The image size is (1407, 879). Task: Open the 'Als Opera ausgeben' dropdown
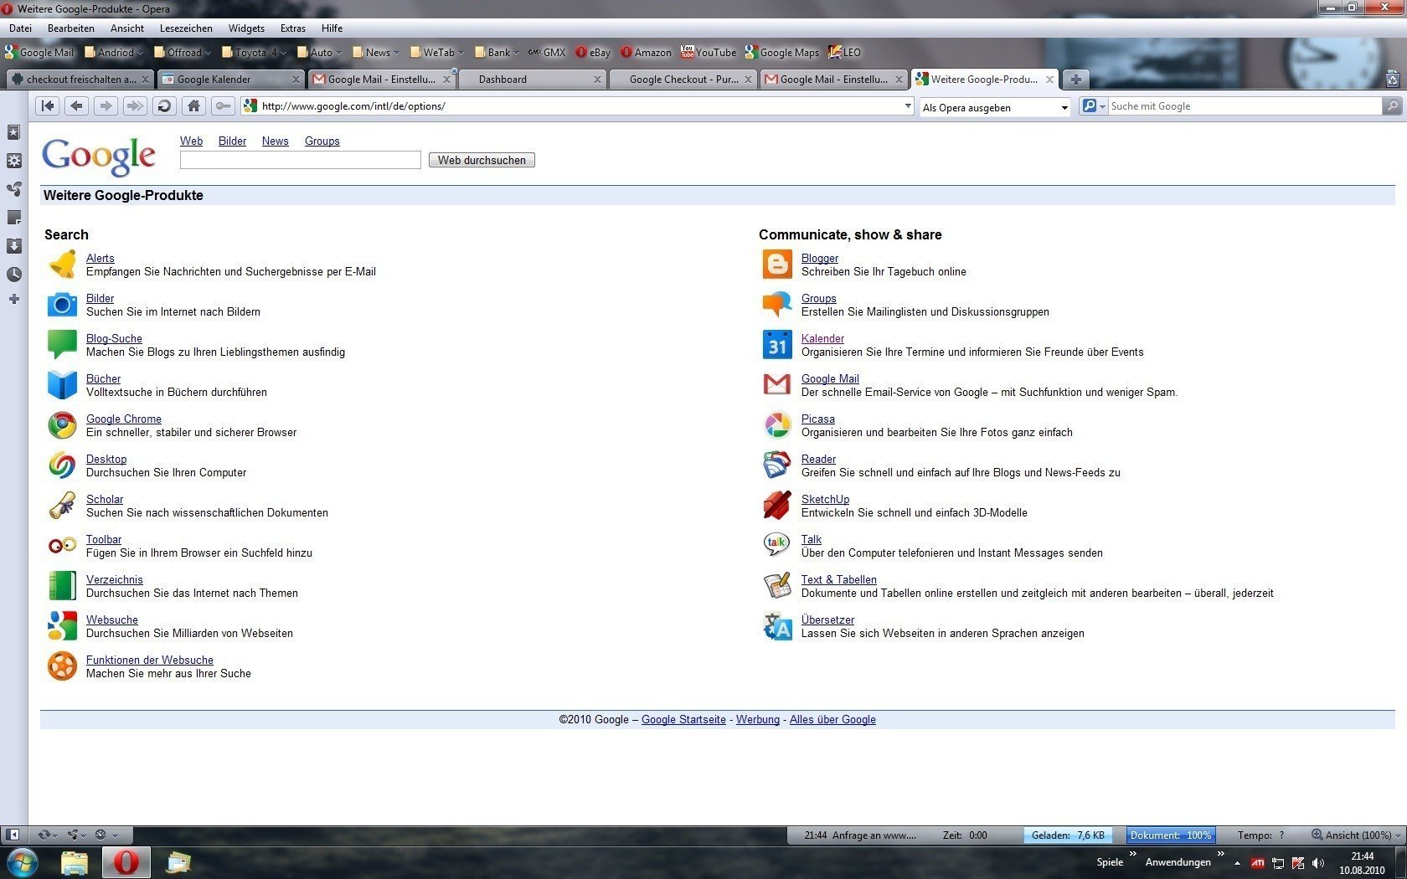(995, 107)
